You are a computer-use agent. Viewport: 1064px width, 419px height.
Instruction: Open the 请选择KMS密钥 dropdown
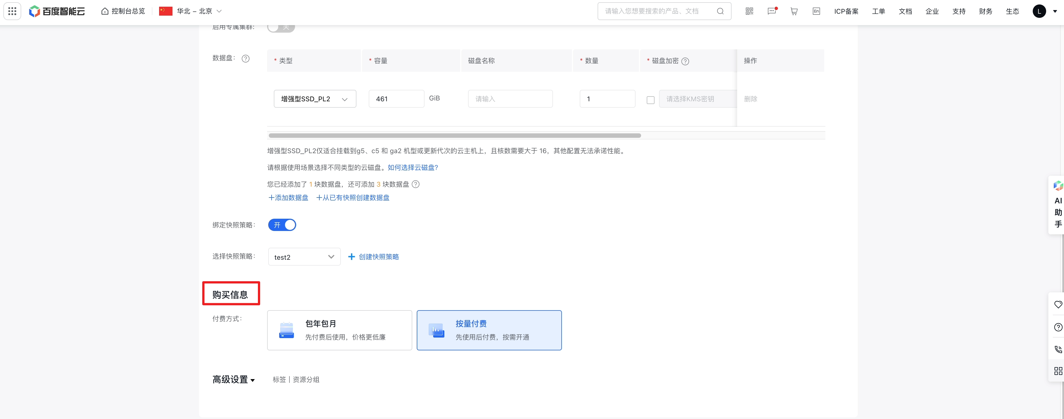698,99
